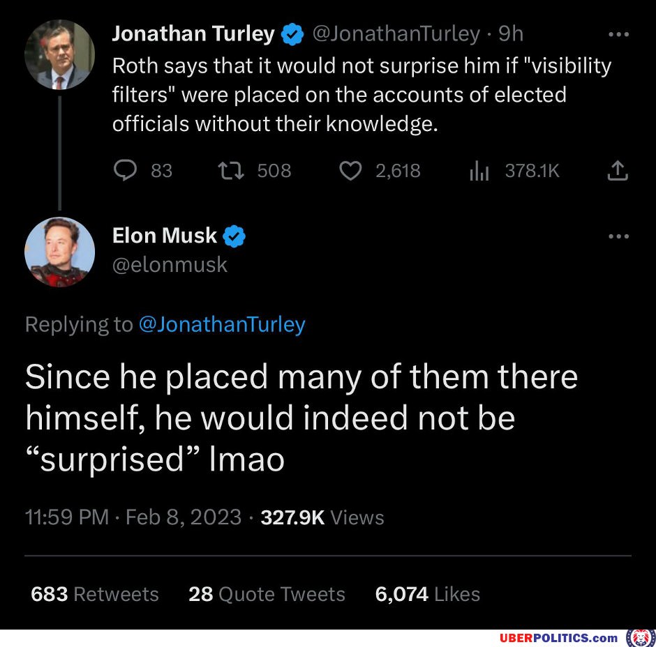Like Jonathan Turley's tweet with heart icon
The height and width of the screenshot is (647, 656).
pyautogui.click(x=350, y=170)
